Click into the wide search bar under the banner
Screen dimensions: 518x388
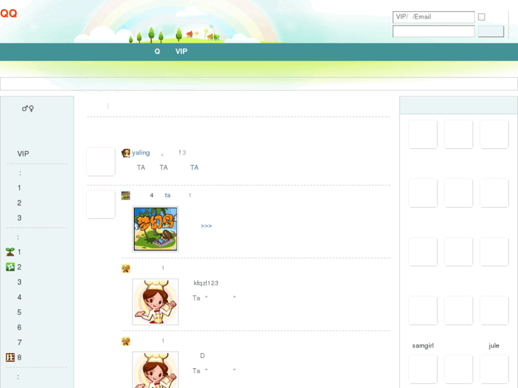(259, 83)
